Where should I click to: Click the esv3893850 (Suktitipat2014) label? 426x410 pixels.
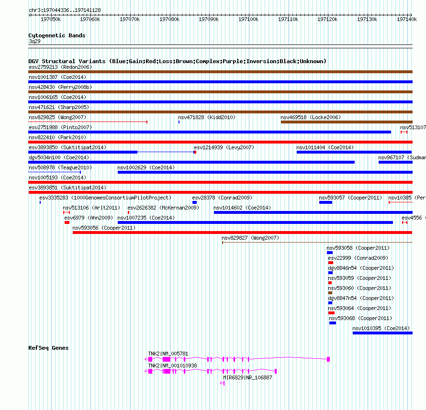click(67, 147)
